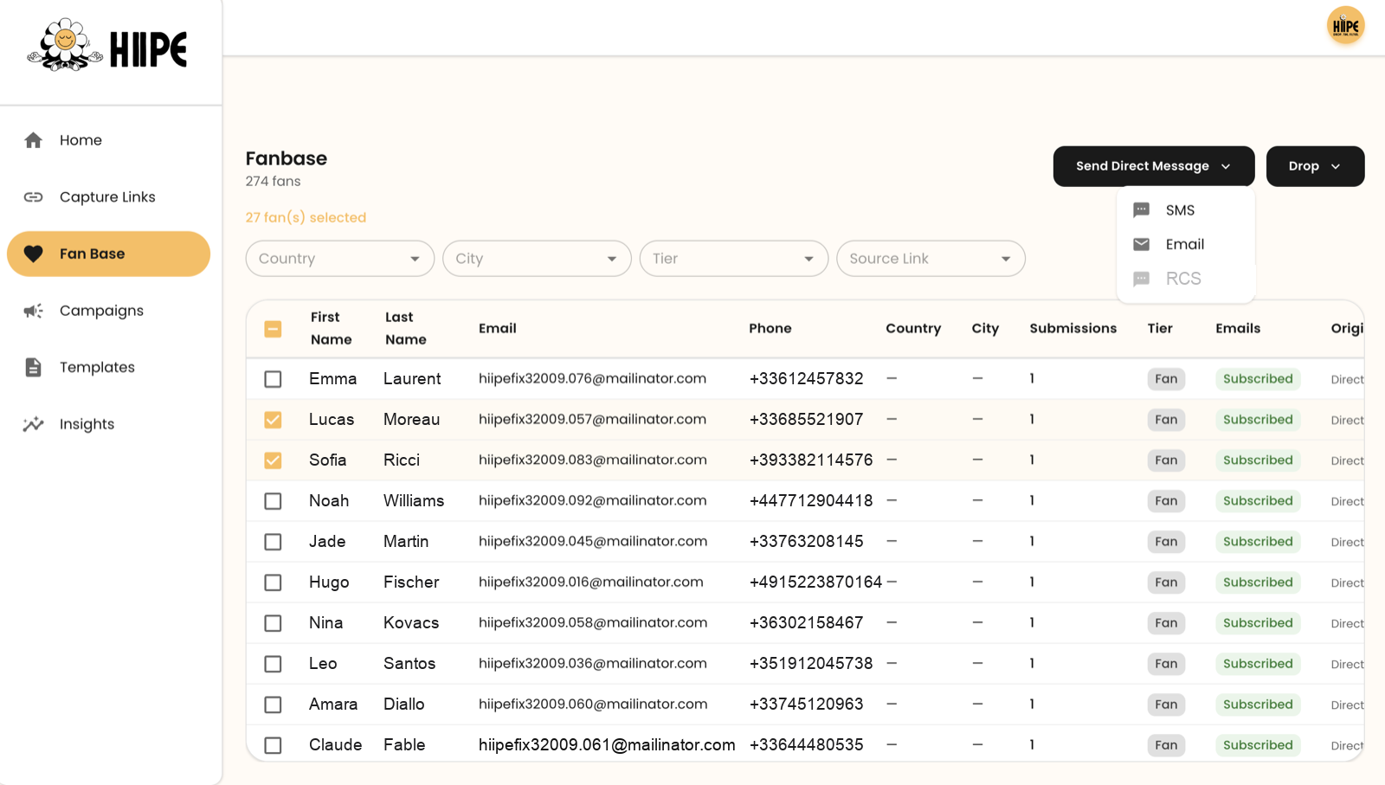Screen dimensions: 1385x785
Task: Toggle the select-all checkbox in the table header
Action: tap(273, 329)
